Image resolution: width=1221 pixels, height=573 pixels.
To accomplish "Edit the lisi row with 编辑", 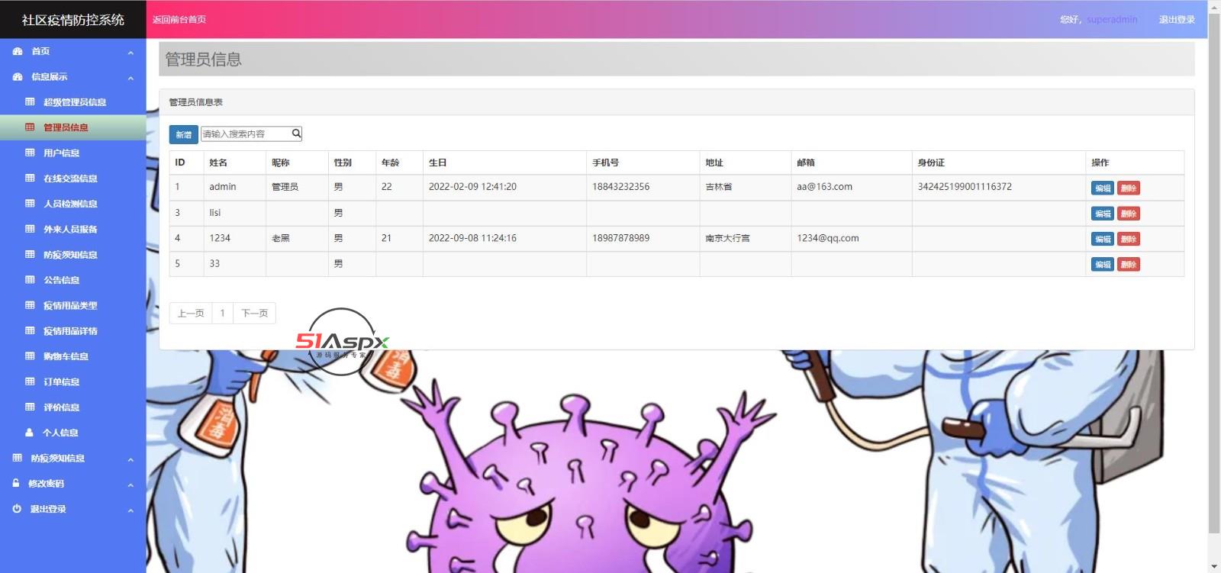I will point(1103,214).
